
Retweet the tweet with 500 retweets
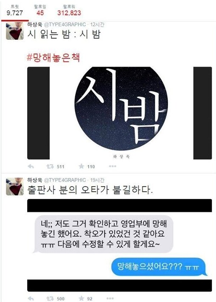(50, 299)
